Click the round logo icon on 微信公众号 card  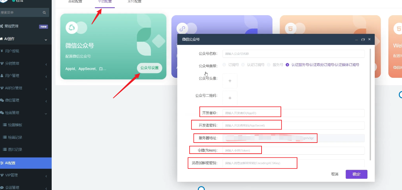point(72,28)
